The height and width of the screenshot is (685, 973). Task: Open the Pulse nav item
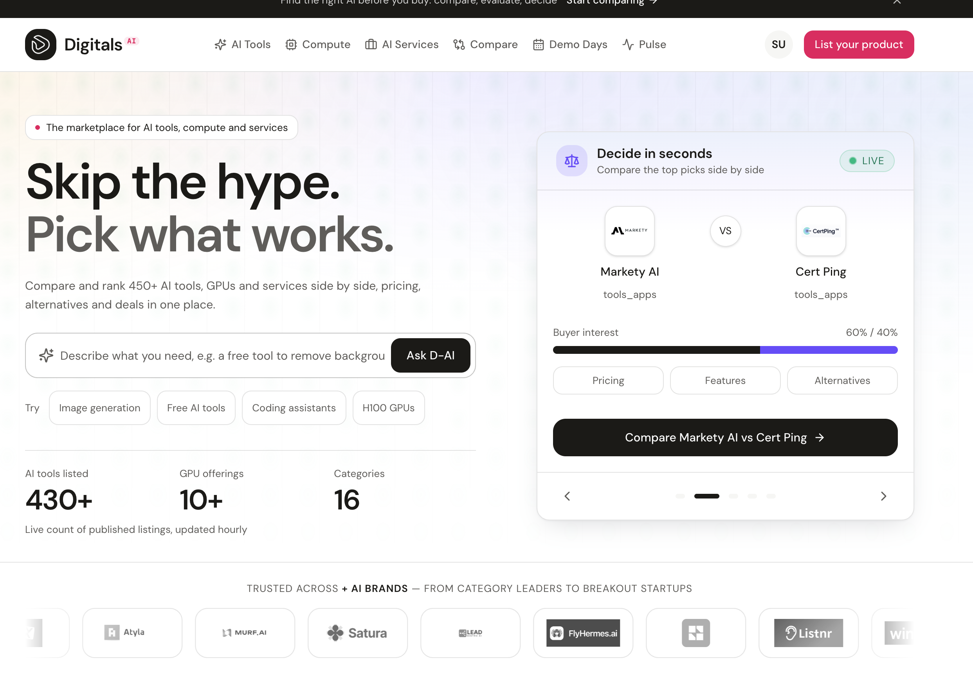(x=644, y=45)
